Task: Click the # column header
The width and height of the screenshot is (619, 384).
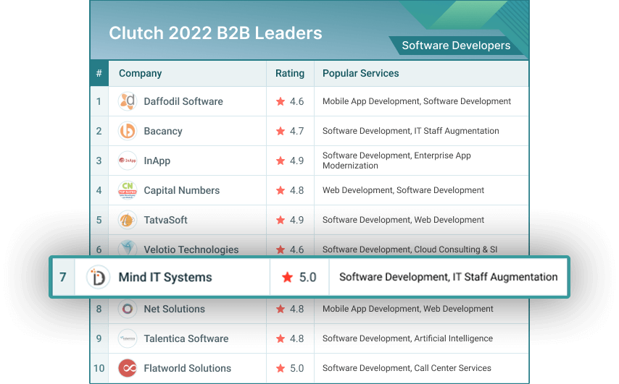Action: click(99, 73)
